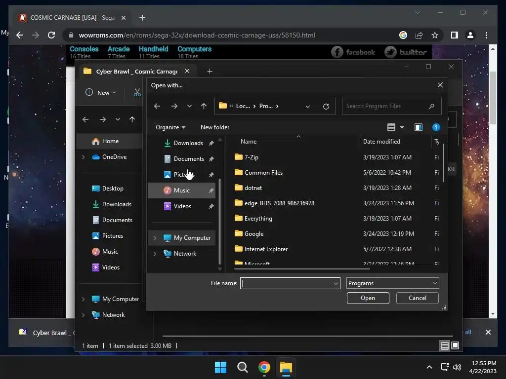Select Network in dialog tree
506x379 pixels.
pos(185,254)
